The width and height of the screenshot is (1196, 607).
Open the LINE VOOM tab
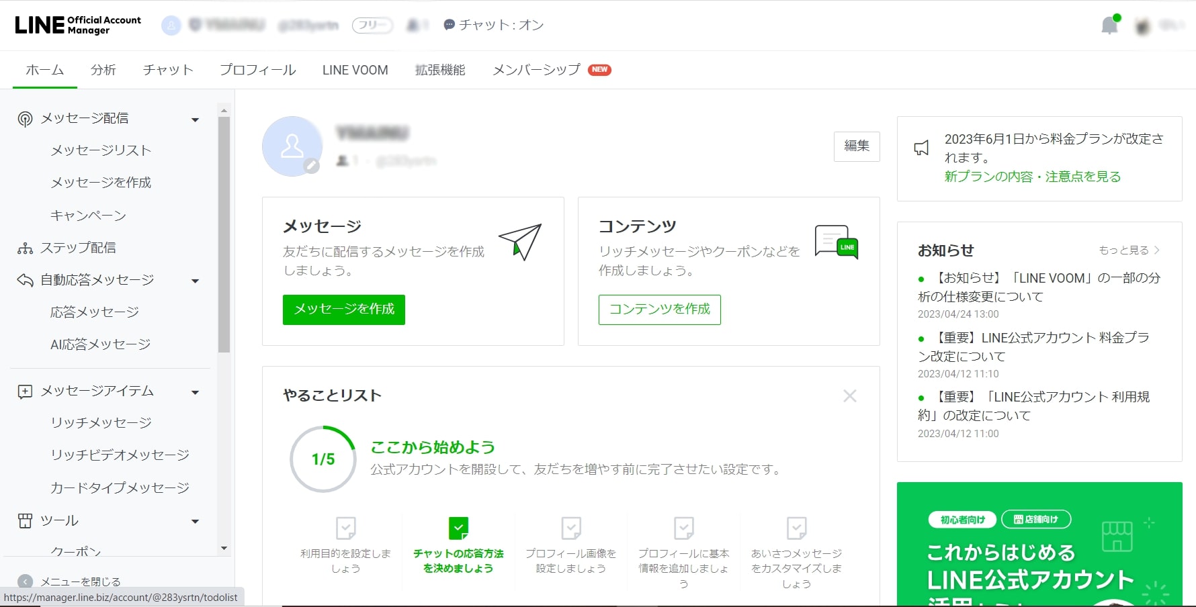[x=355, y=70]
